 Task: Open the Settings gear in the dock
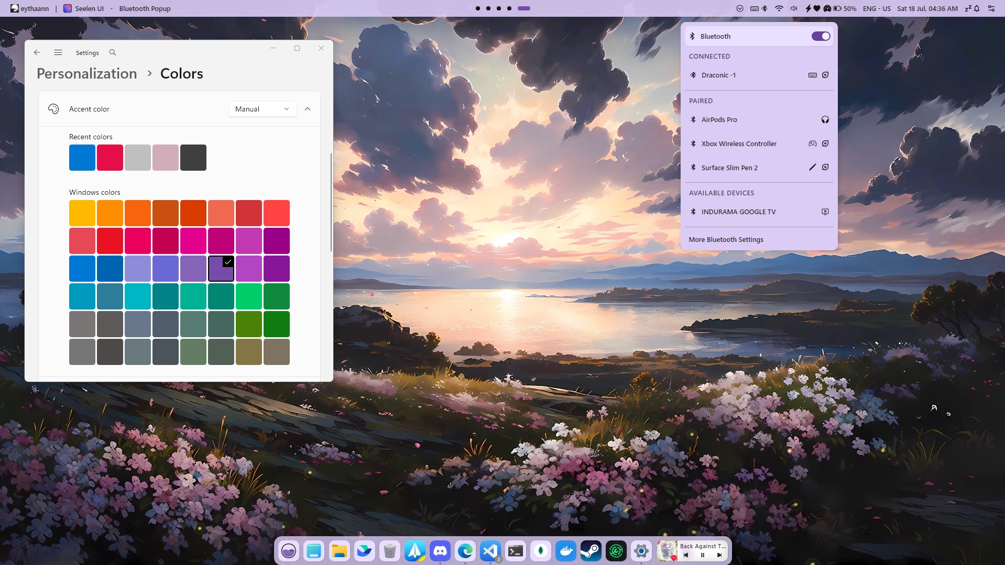[x=641, y=551]
